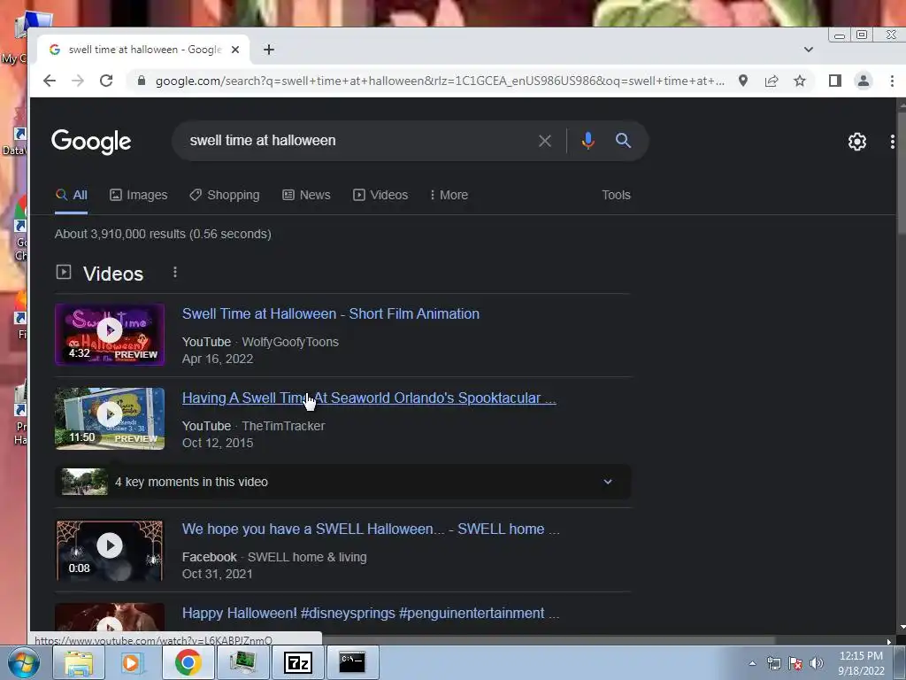Go forward using the browser forward arrow
This screenshot has height=680, width=906.
tap(78, 81)
